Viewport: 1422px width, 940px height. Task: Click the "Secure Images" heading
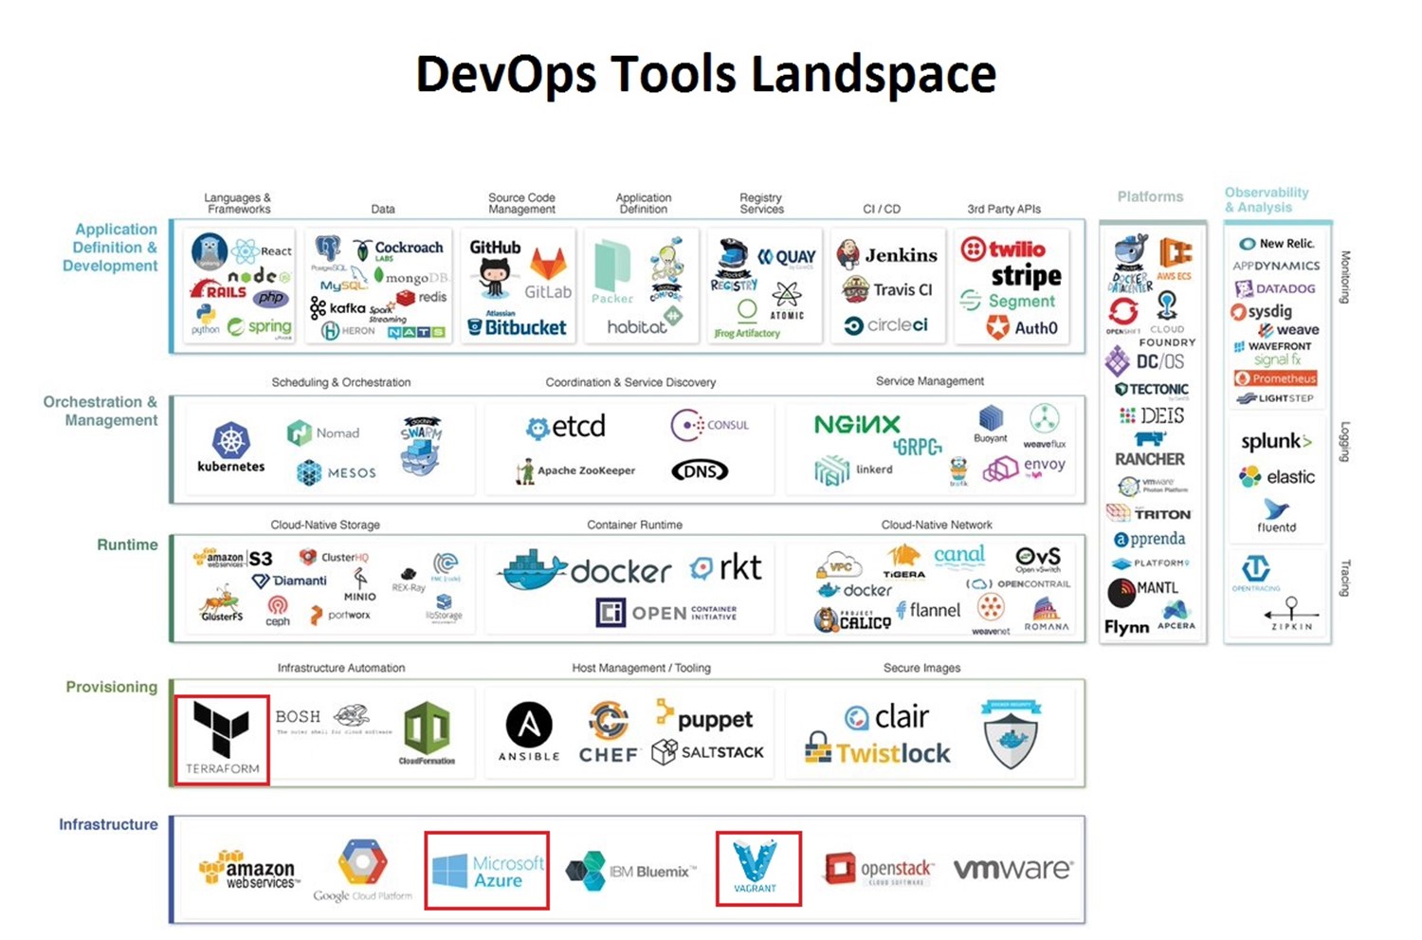pyautogui.click(x=921, y=668)
